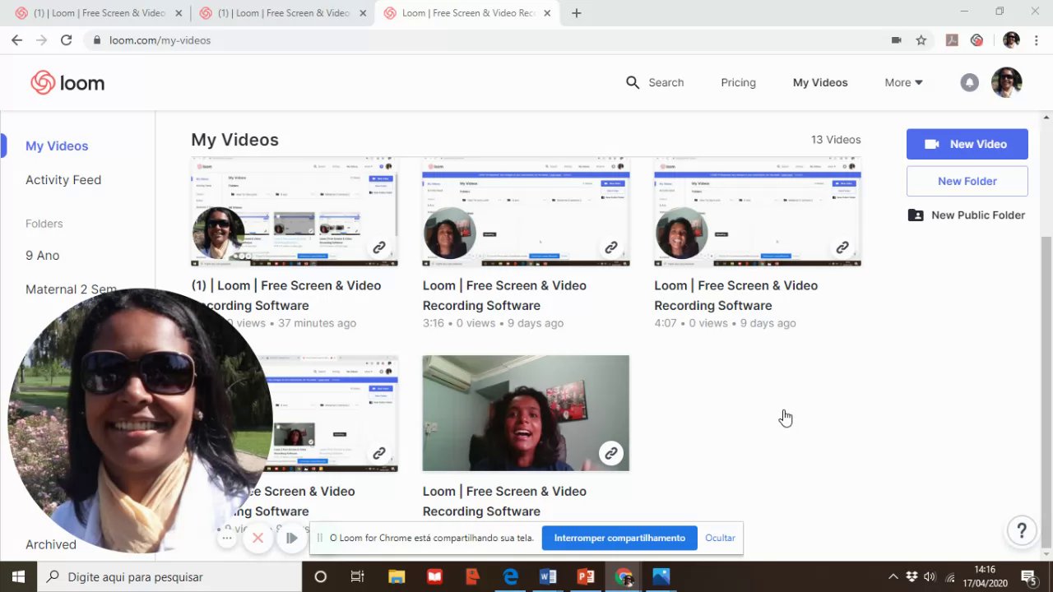This screenshot has height=592, width=1053.
Task: Open a new Chrome tab
Action: tap(576, 13)
